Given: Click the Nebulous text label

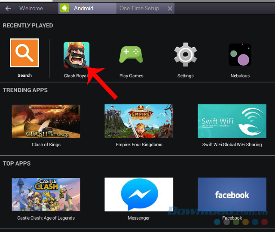Looking at the screenshot, I should click(x=240, y=76).
